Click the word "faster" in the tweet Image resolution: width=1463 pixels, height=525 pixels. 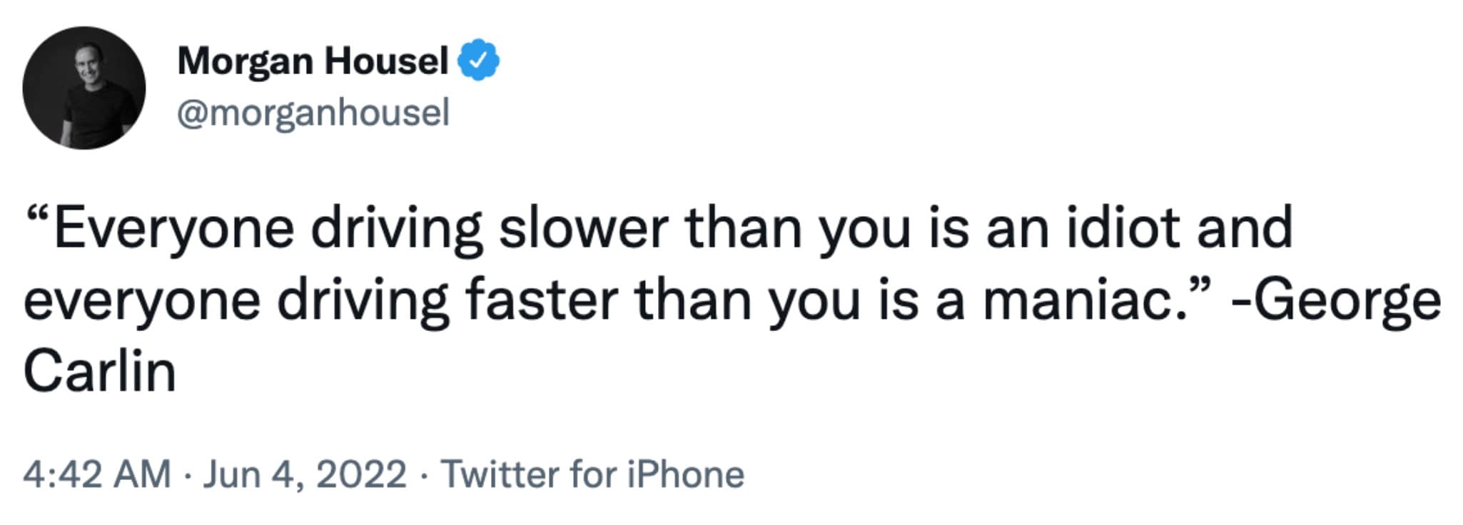point(542,300)
